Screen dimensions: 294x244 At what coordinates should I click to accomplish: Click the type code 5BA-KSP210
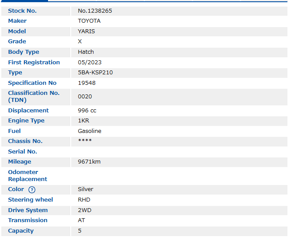95,73
